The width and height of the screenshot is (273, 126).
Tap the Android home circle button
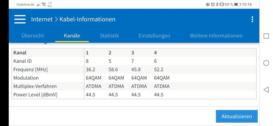266,63
